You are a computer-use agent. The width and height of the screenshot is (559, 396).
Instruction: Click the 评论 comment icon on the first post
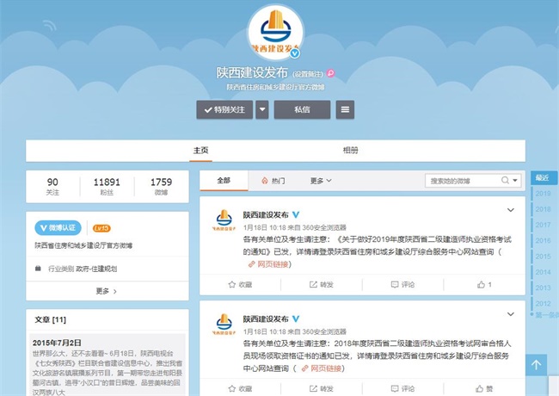pyautogui.click(x=395, y=284)
